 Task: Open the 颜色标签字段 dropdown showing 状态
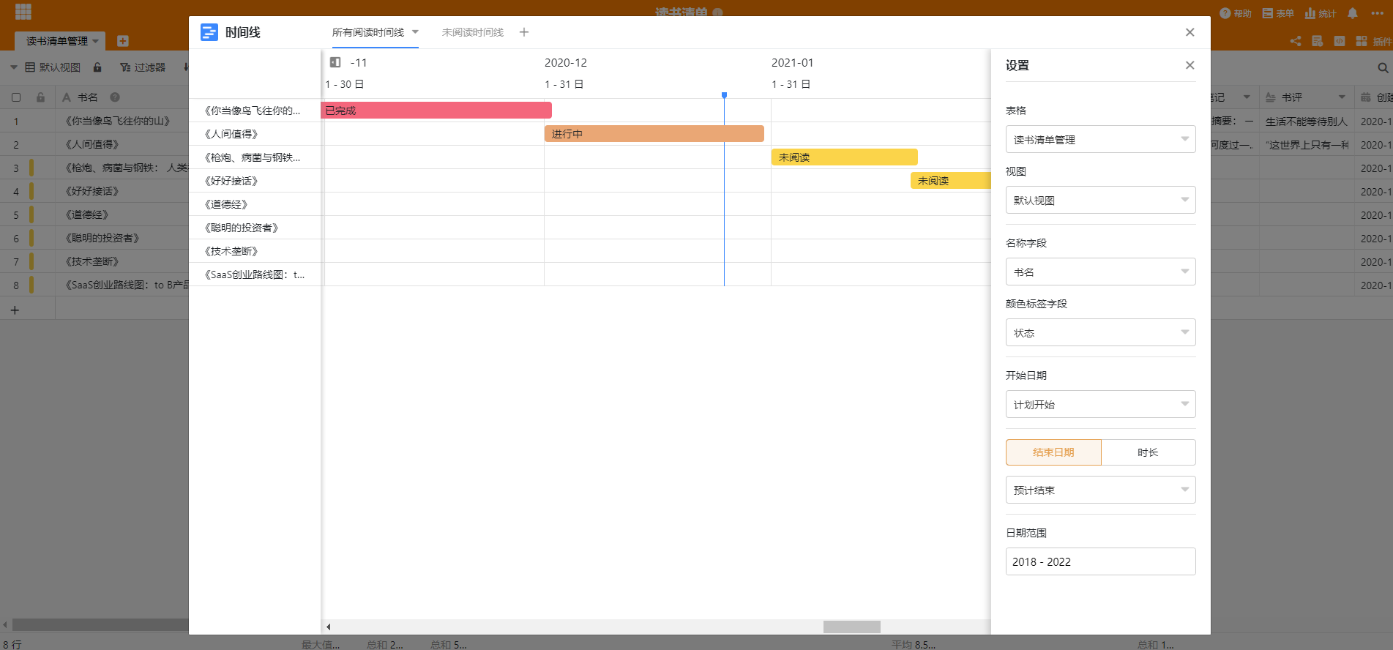coord(1100,332)
